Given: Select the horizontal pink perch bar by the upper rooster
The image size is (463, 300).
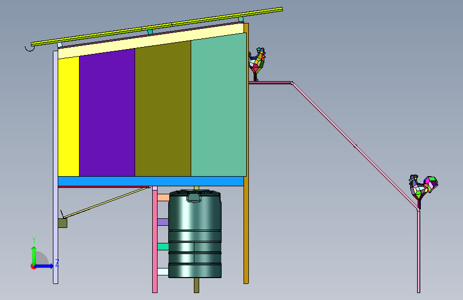Looking at the screenshot, I should click(270, 83).
